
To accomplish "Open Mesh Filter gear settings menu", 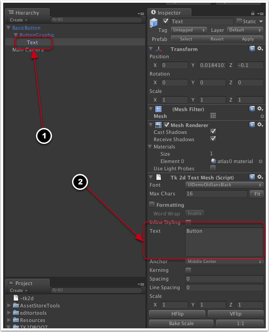I will click(260, 109).
